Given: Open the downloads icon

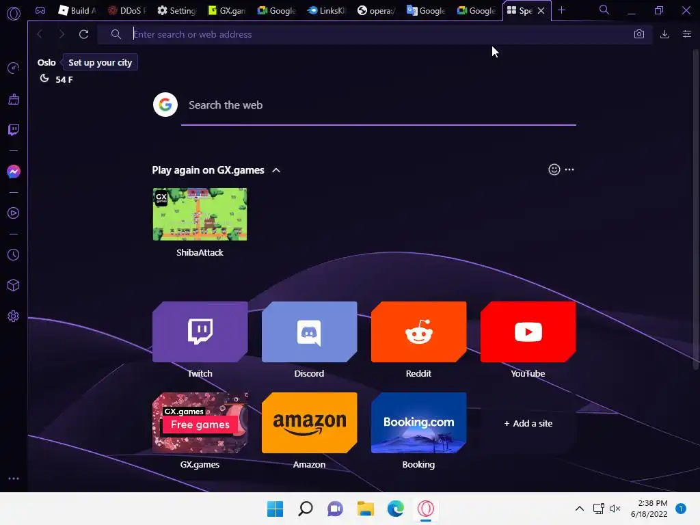Looking at the screenshot, I should (664, 34).
